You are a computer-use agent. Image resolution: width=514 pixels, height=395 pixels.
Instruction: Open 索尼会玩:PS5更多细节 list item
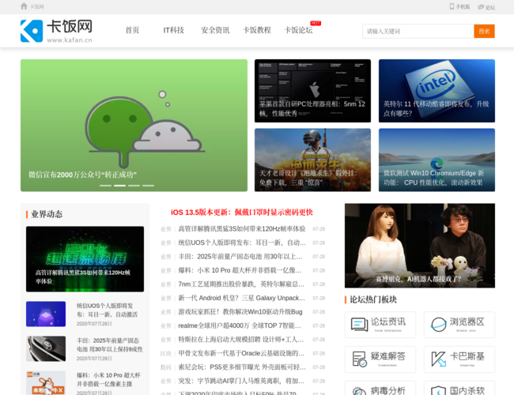pos(242,367)
